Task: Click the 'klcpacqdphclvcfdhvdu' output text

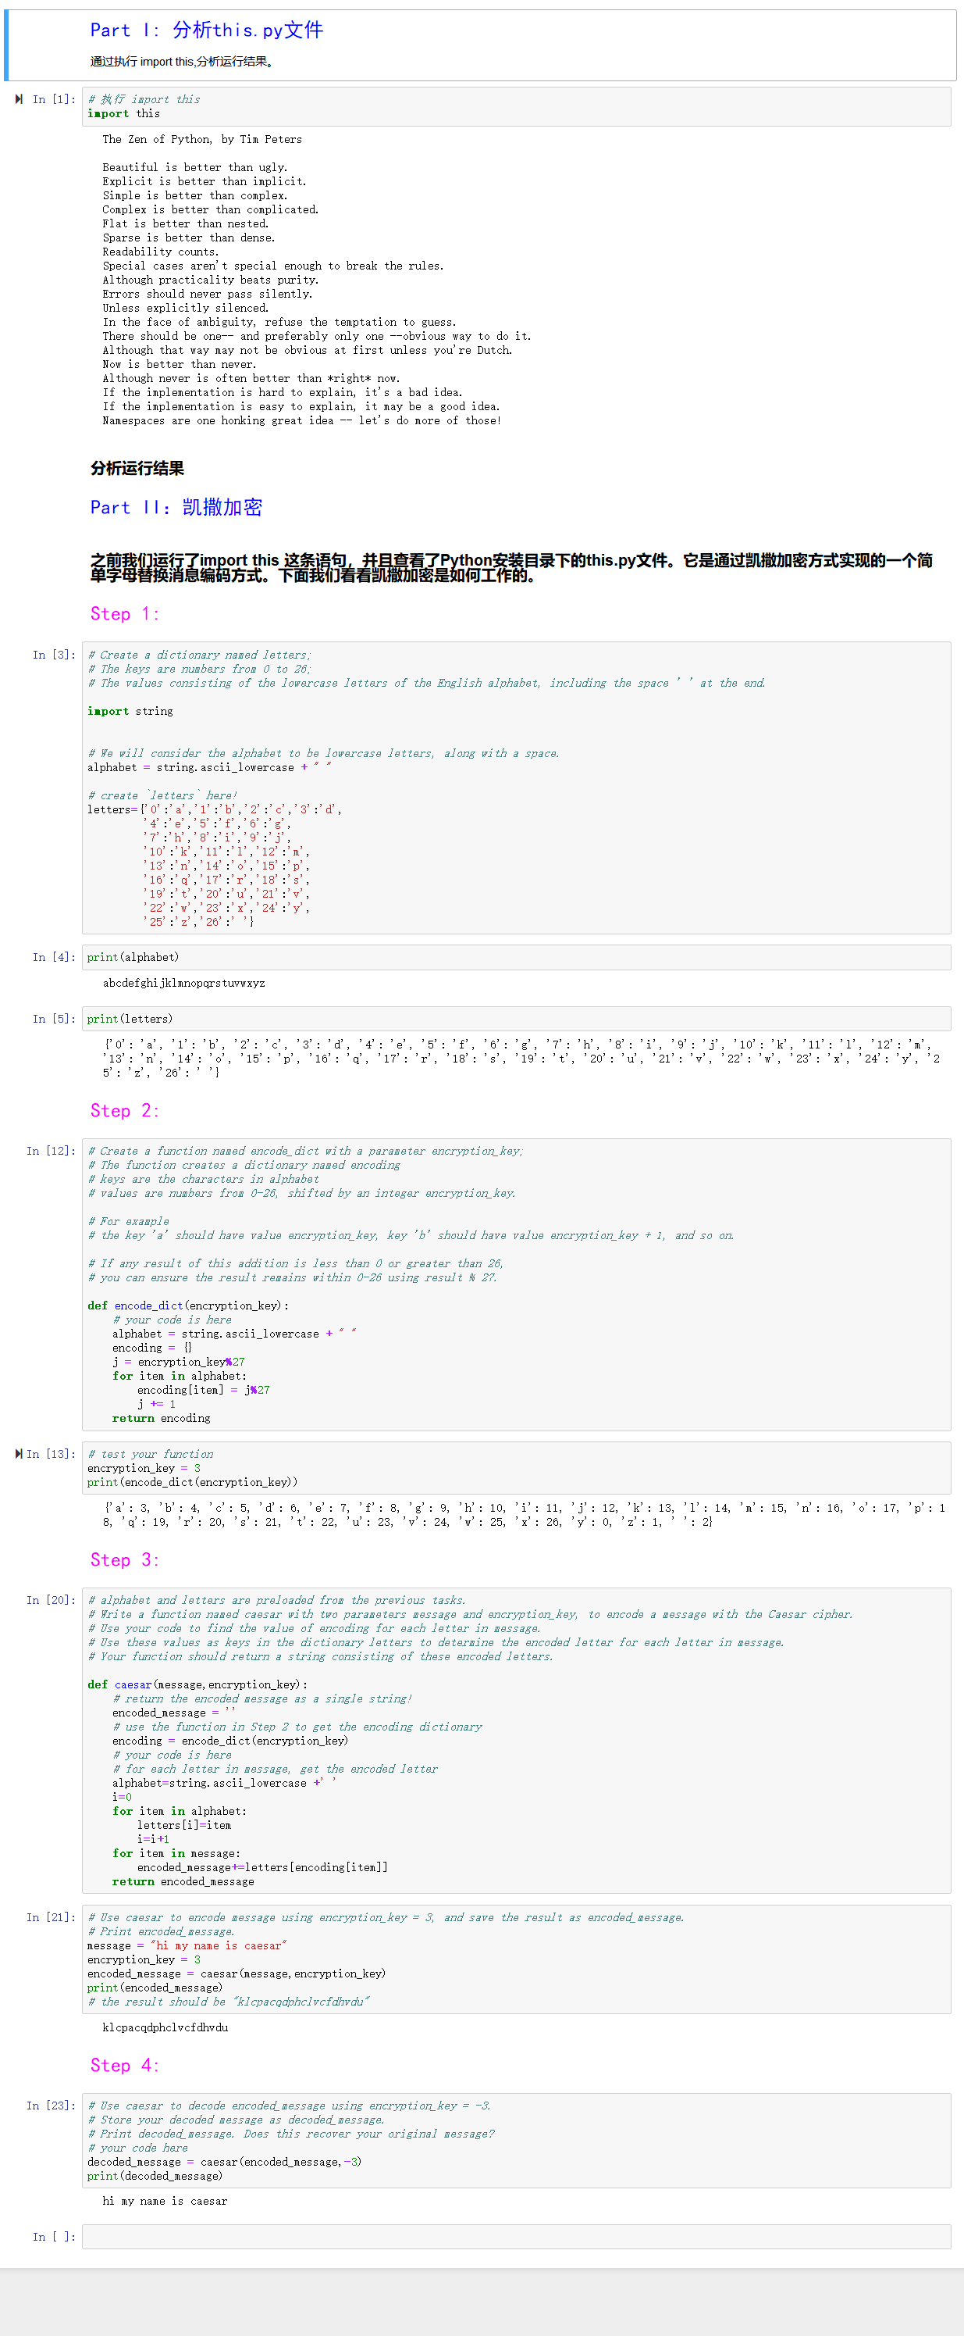Action: coord(165,2027)
